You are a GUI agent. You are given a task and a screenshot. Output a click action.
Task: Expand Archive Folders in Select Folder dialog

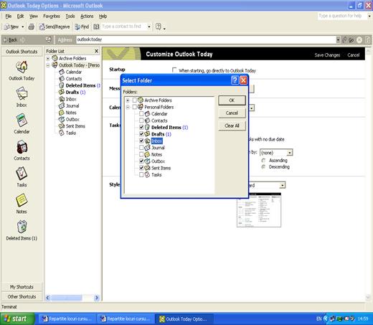(x=128, y=100)
